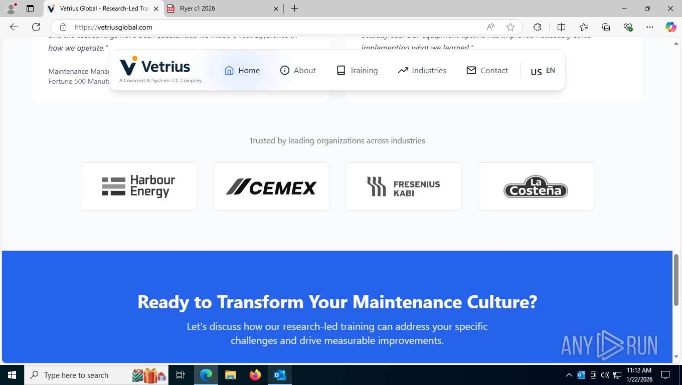
Task: View site information lock icon
Action: tap(63, 27)
